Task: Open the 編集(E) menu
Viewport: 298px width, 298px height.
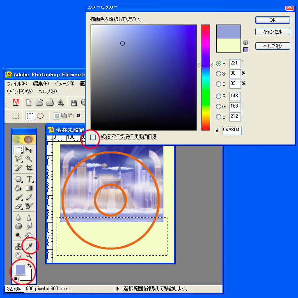Action: coord(41,84)
